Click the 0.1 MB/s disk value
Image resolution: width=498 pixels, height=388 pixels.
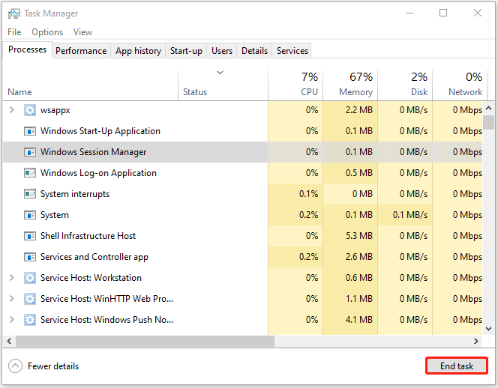coord(410,215)
